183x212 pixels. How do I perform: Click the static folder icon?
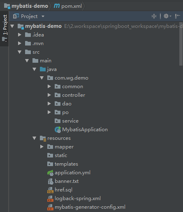coord(50,155)
